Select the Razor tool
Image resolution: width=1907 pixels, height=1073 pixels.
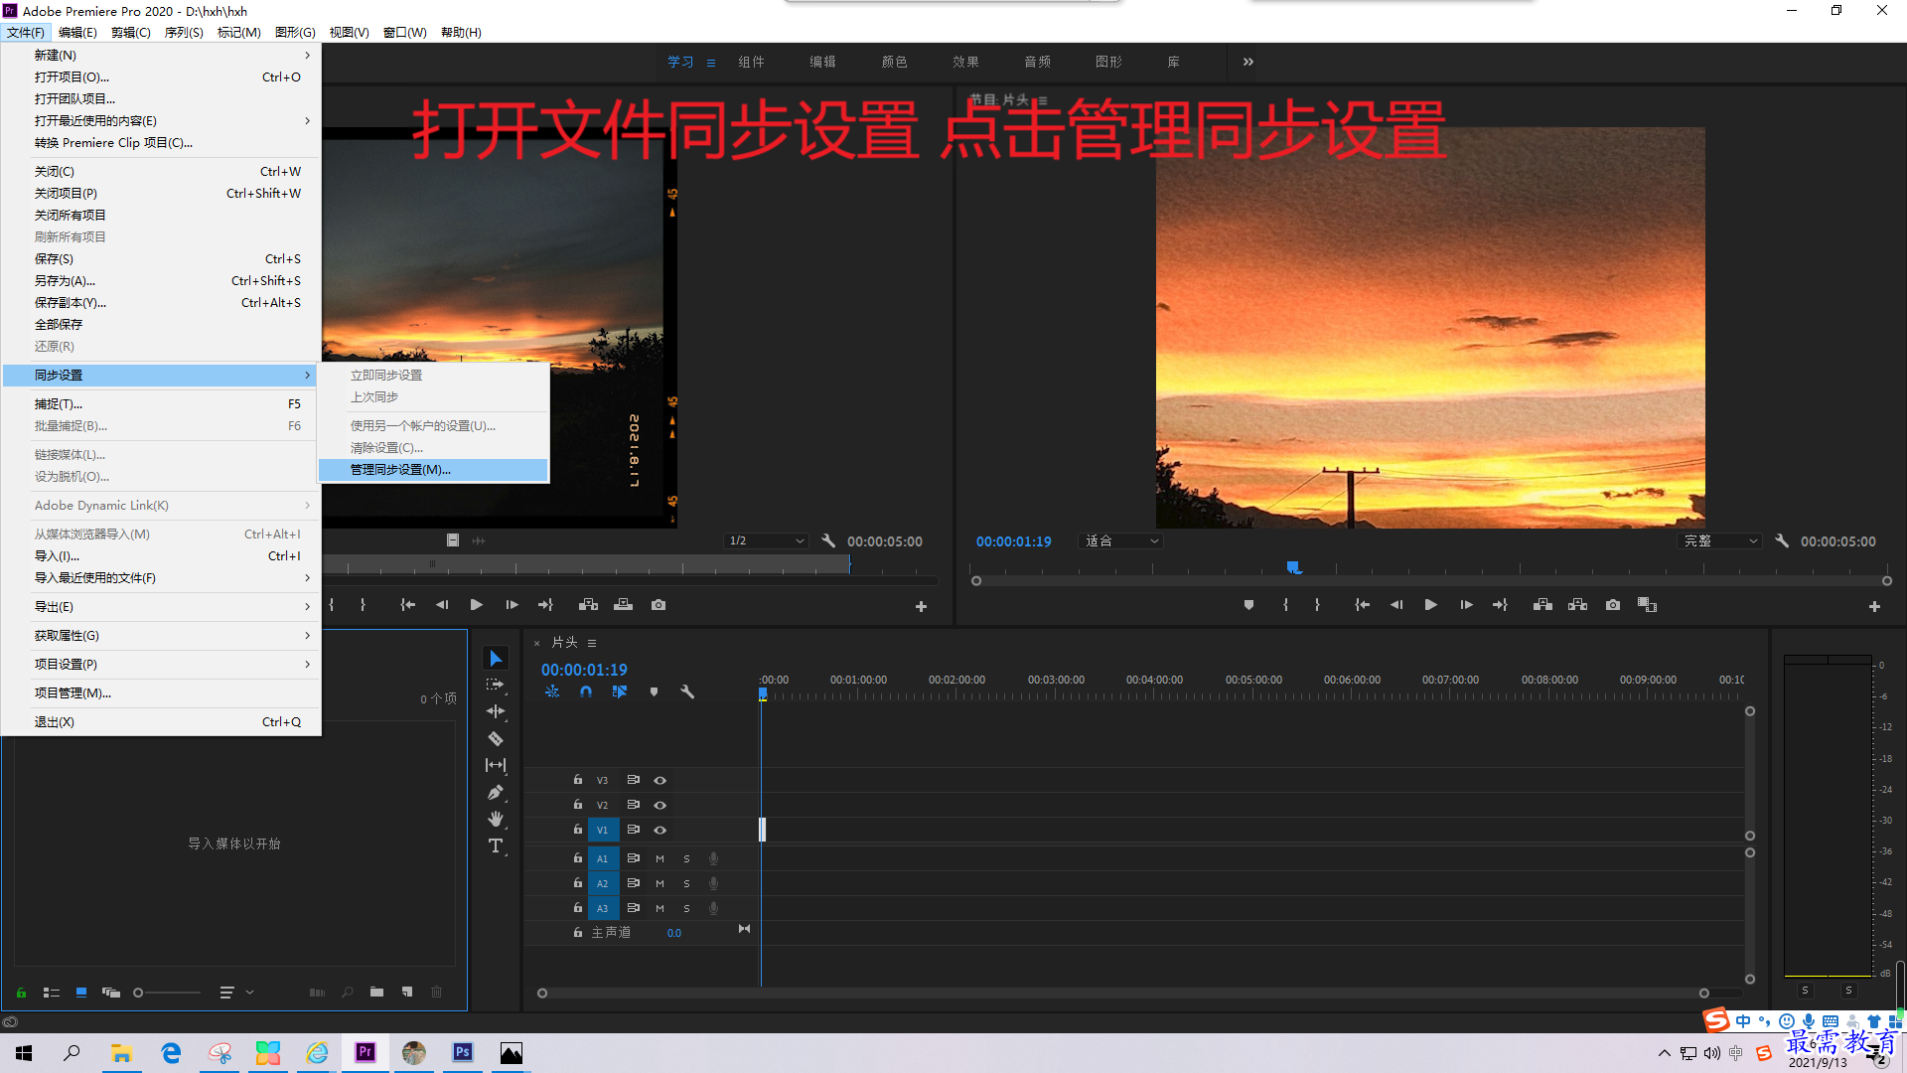coord(496,738)
